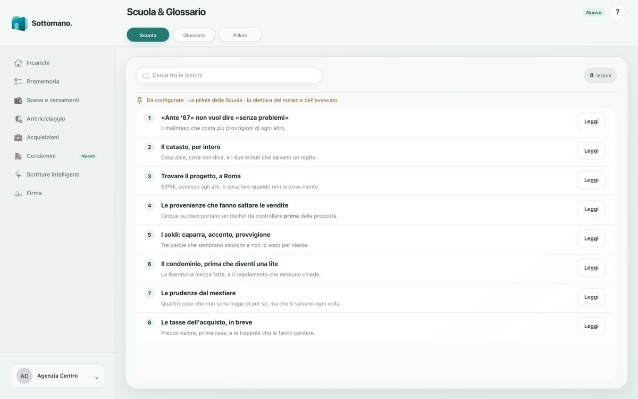Screen dimensions: 638x399
Task: Click Leggi for Le tasse dell'acquisto
Action: click(x=591, y=326)
